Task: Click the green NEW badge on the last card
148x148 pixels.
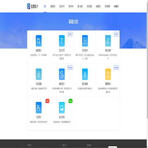Action: pyautogui.click(x=71, y=101)
